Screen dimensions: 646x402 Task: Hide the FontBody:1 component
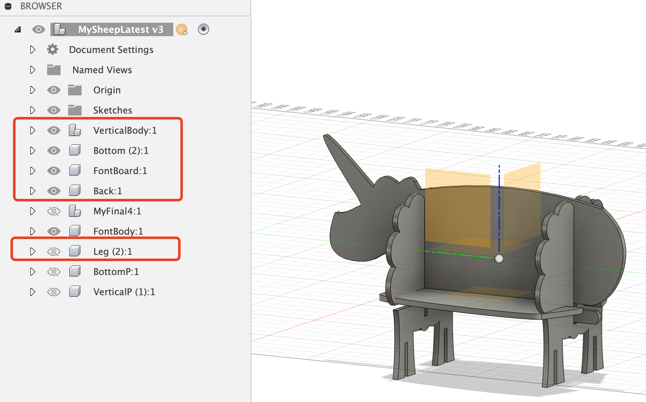[x=54, y=231]
